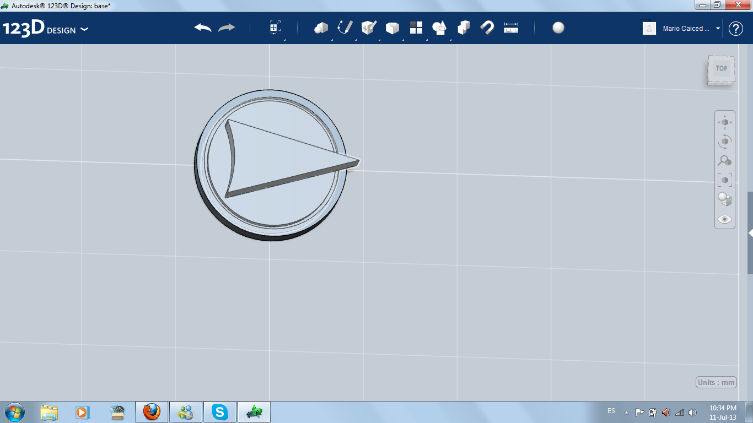Open the Primitives shapes tool
This screenshot has height=423, width=753.
(321, 28)
